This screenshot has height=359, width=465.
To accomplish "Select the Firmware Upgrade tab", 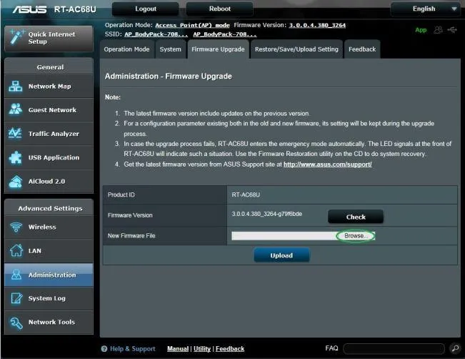I will (x=218, y=49).
